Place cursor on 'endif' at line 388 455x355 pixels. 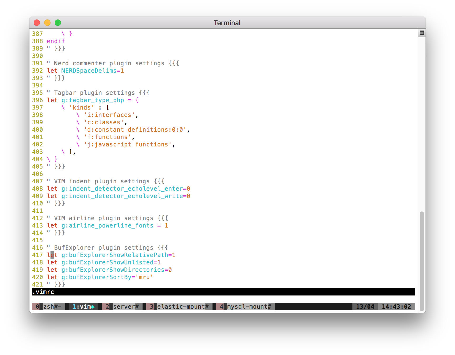[56, 41]
